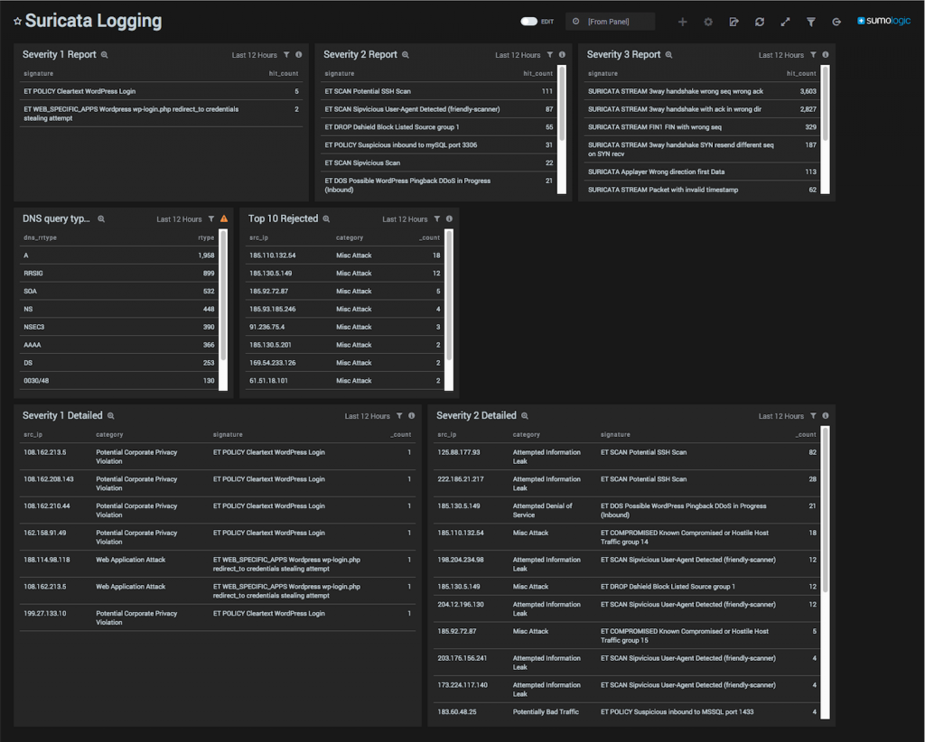The image size is (925, 742).
Task: Click the sign-out arrow icon in toolbar
Action: tap(836, 22)
